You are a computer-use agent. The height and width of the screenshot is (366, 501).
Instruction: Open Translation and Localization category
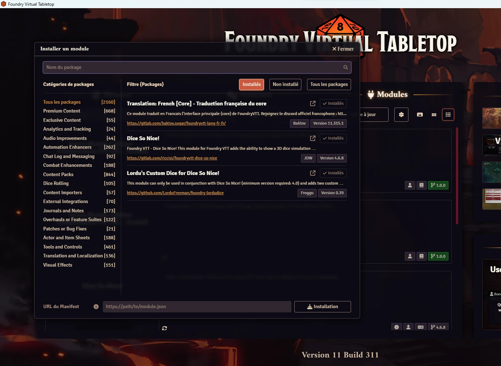[x=73, y=256]
